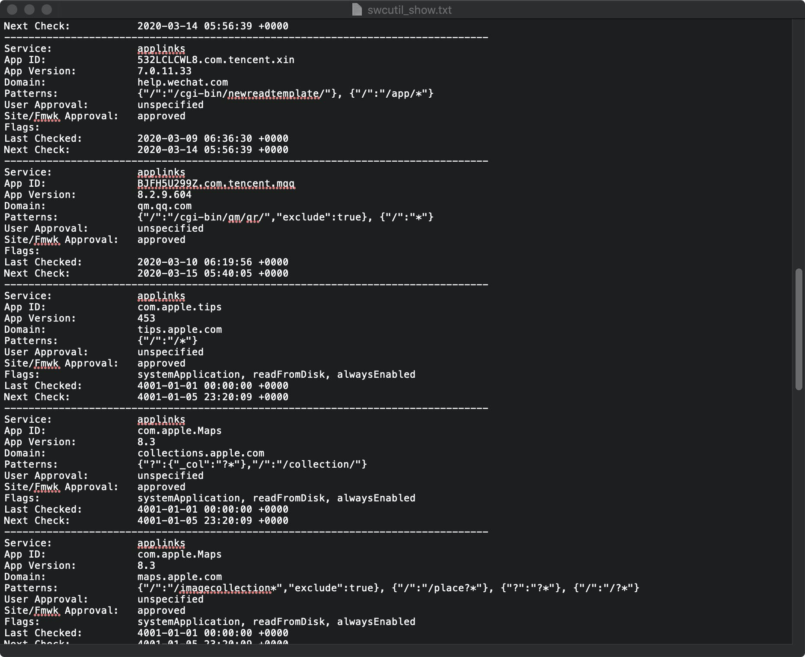Zoom the window with the green button

47,10
